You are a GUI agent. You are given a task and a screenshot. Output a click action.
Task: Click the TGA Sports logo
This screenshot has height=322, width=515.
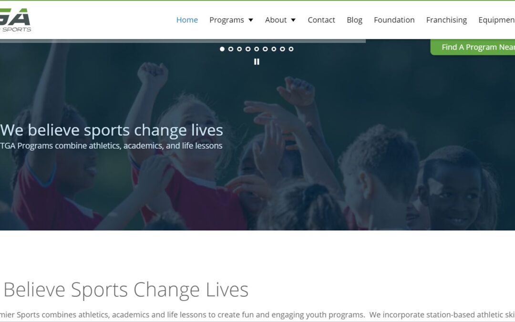coord(15,20)
